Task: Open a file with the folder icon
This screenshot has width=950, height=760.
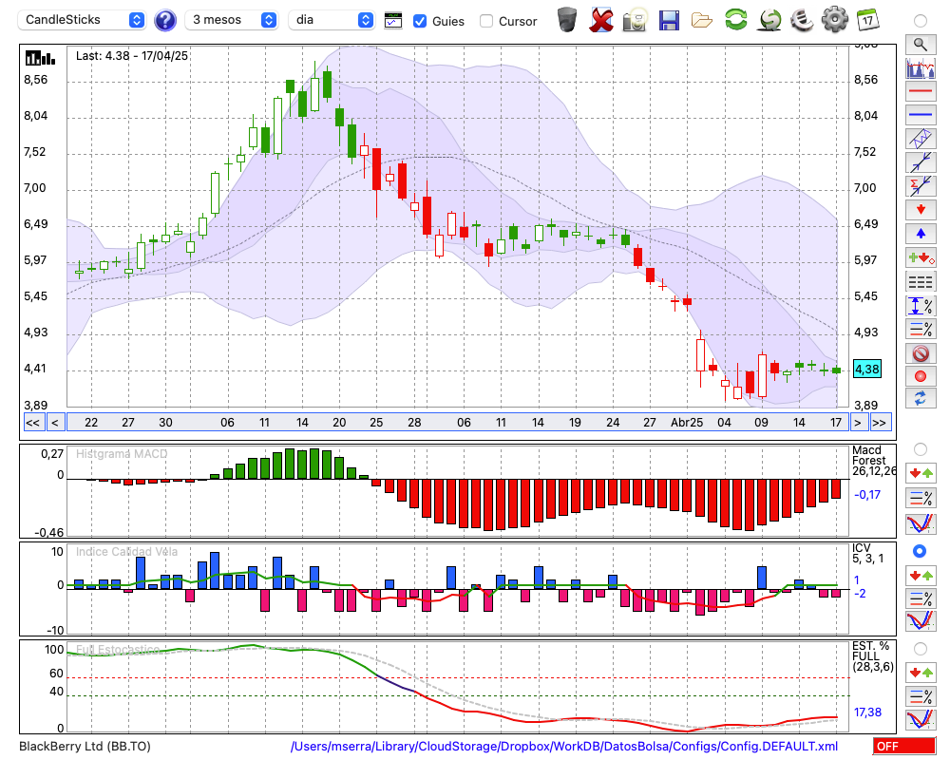Action: [x=702, y=21]
